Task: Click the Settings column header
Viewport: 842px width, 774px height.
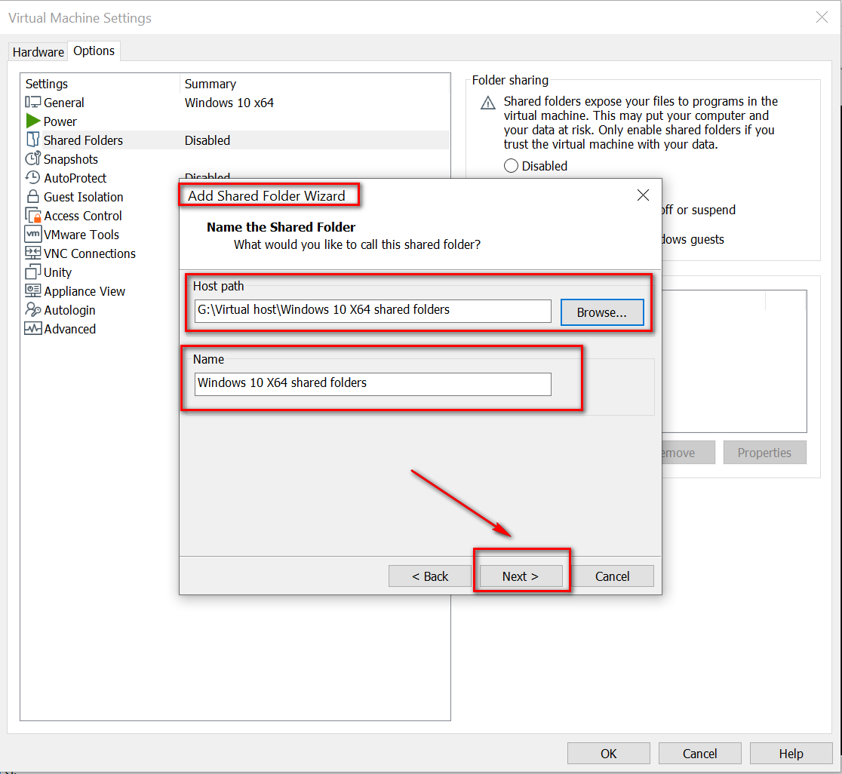Action: coord(47,84)
